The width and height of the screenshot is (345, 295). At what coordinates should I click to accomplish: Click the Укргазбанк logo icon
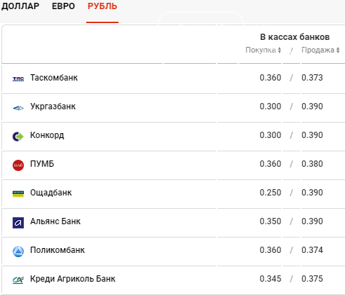[x=18, y=108]
